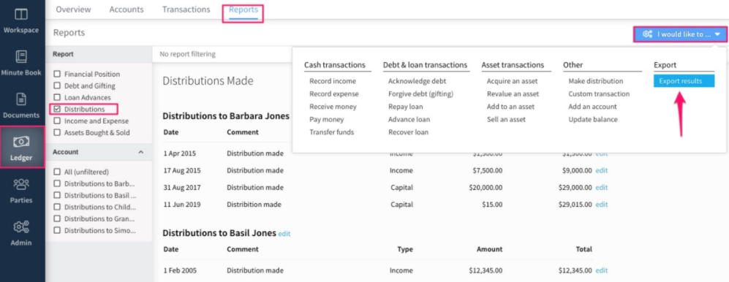This screenshot has width=729, height=282.
Task: Pick Sell an asset menu entry
Action: [506, 119]
